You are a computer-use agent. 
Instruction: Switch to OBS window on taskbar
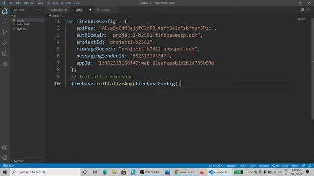click(151, 172)
